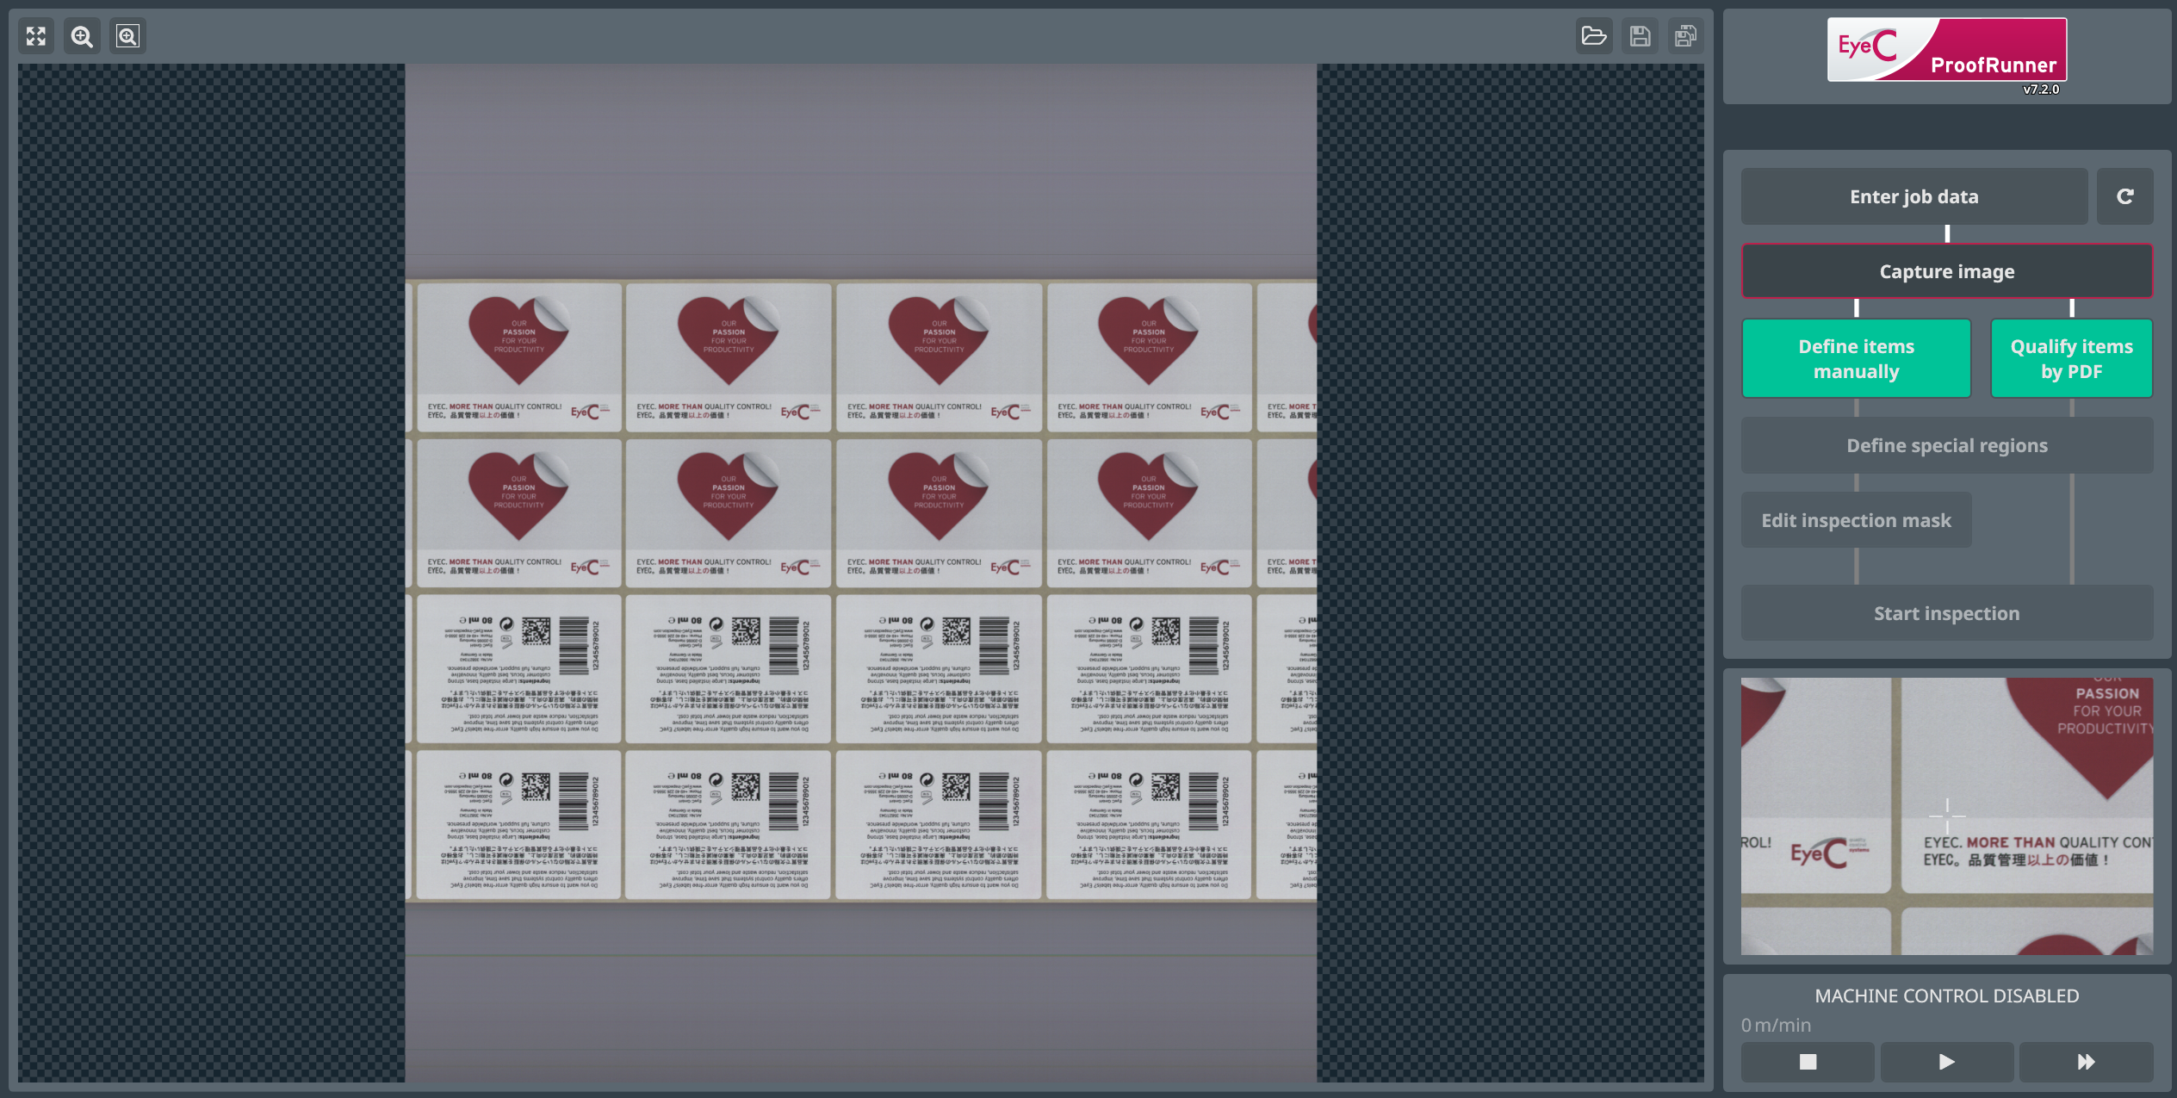Click the fast-forward machine control button
This screenshot has width=2177, height=1098.
[x=2086, y=1062]
